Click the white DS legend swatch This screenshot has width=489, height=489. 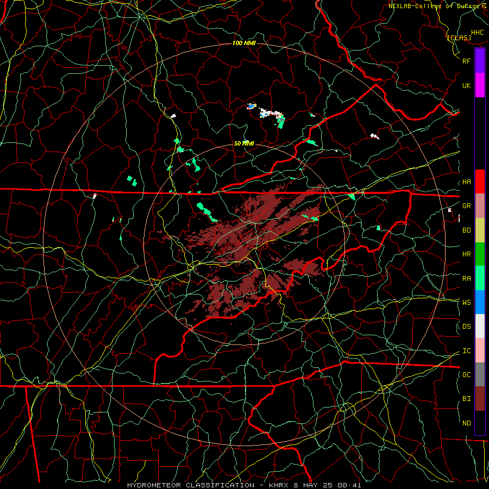pyautogui.click(x=480, y=326)
